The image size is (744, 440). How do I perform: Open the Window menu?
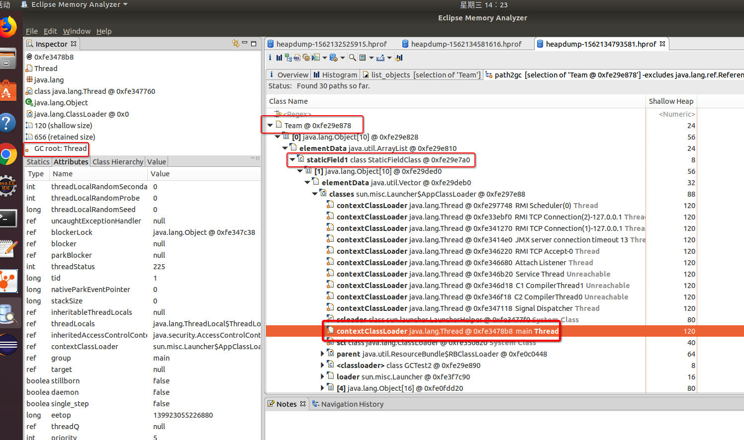click(77, 31)
